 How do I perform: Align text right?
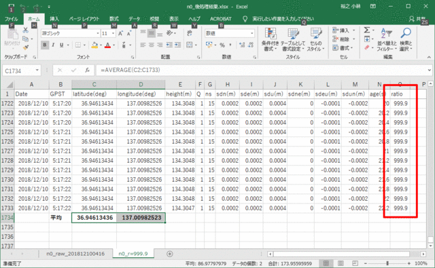[160, 45]
